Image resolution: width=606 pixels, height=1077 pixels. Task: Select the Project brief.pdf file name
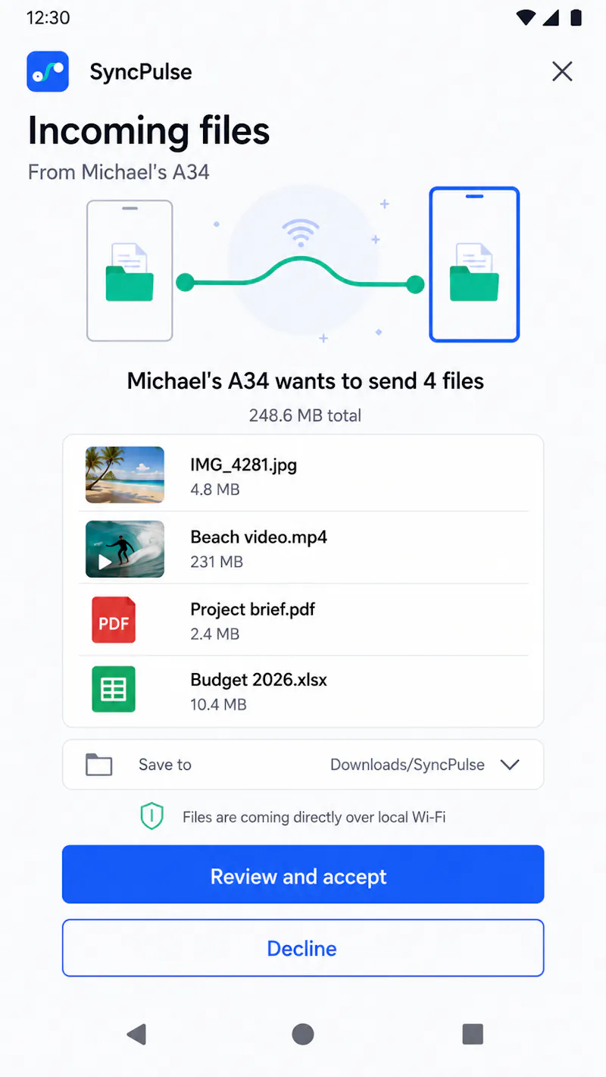coord(253,609)
